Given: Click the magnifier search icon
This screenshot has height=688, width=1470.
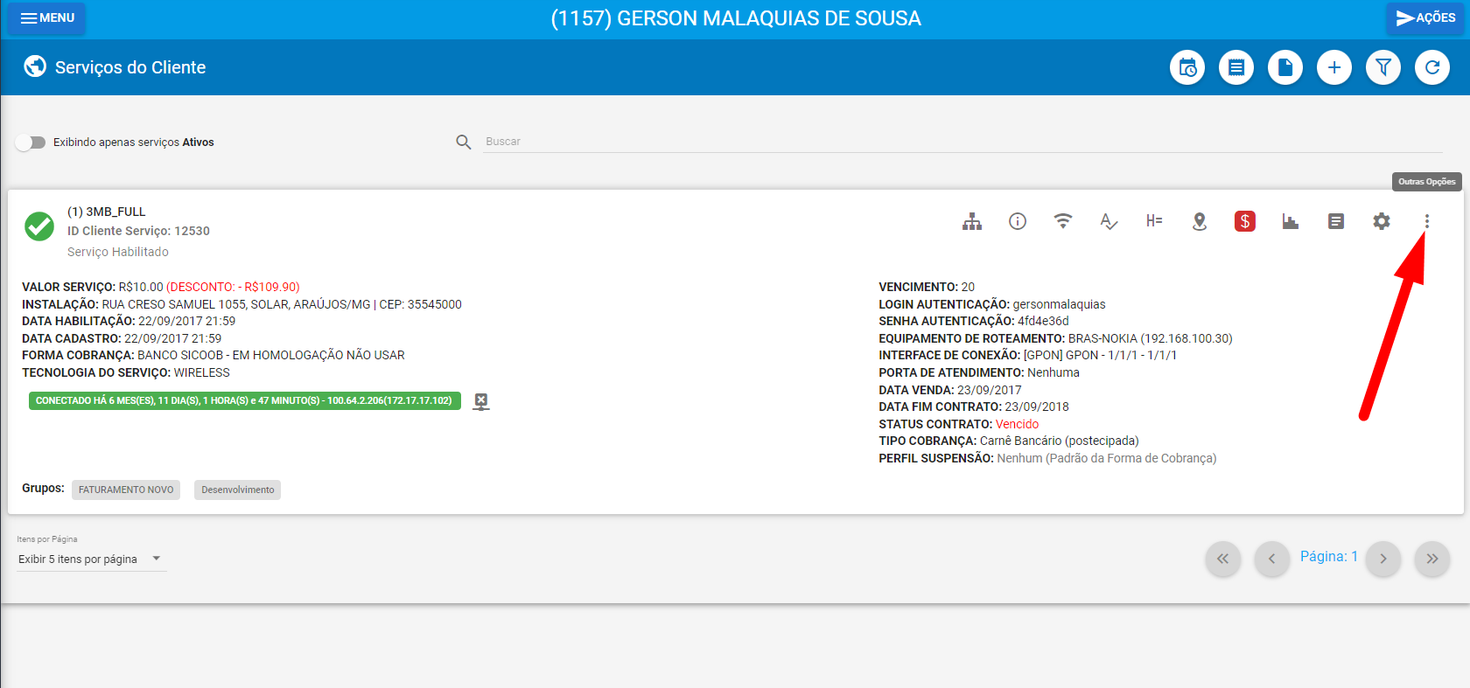Looking at the screenshot, I should tap(464, 142).
